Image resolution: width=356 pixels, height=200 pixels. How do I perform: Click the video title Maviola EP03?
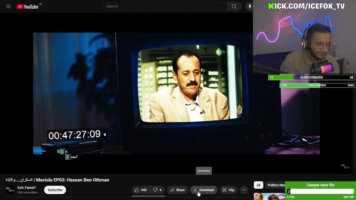57,180
